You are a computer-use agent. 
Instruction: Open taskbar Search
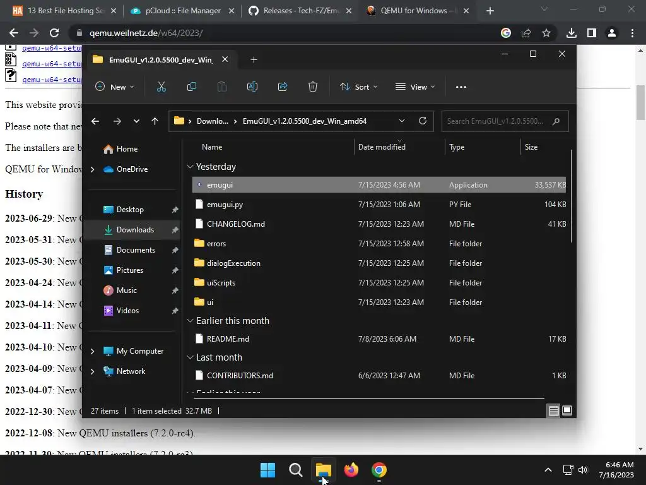click(295, 470)
